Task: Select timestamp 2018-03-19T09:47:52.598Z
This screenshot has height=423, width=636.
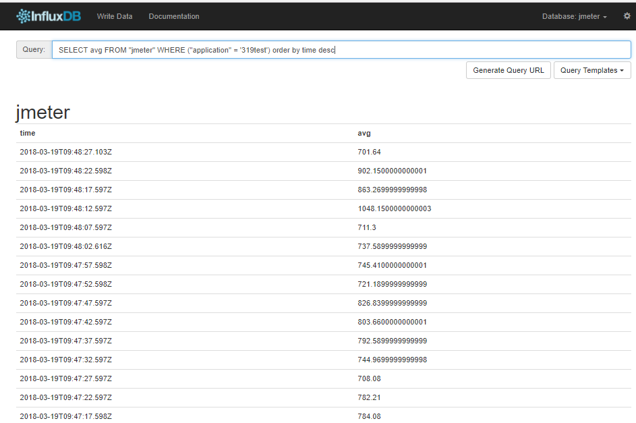Action: tap(65, 284)
